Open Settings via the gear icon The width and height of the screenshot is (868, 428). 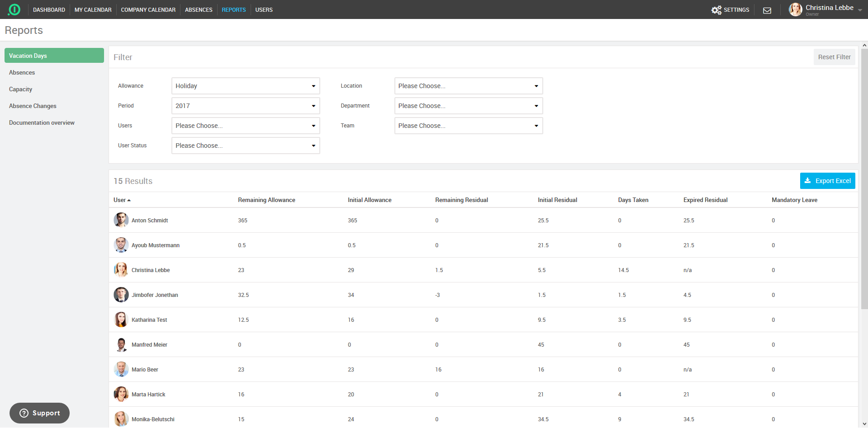(x=716, y=10)
